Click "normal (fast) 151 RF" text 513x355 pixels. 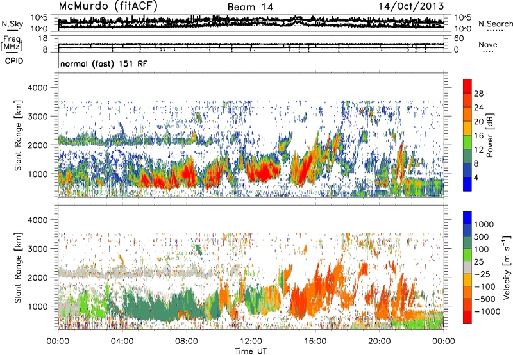point(104,63)
